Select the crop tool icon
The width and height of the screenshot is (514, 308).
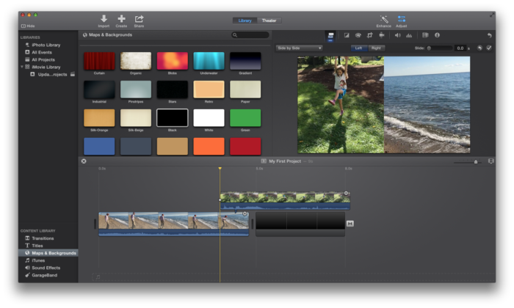click(x=370, y=35)
